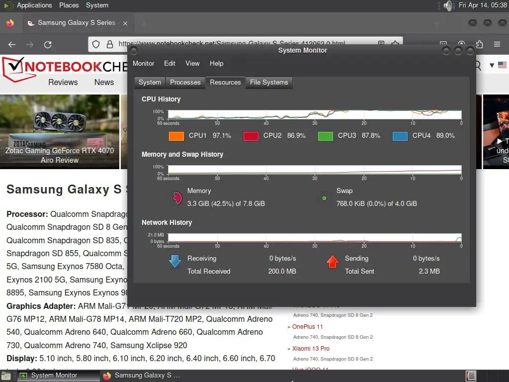Click the Firefox forward arrow button
509x382 pixels.
[x=30, y=44]
